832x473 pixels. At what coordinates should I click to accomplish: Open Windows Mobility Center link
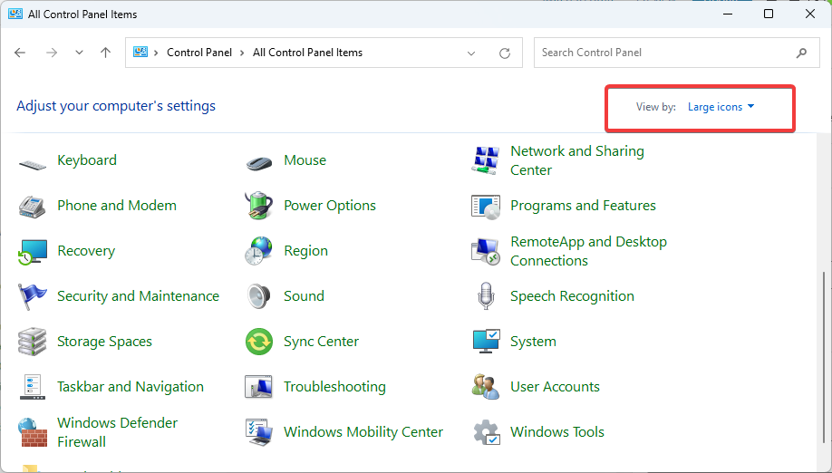click(363, 432)
